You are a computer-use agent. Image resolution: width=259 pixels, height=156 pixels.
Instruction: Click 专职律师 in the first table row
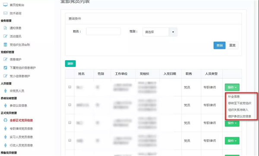point(210,87)
